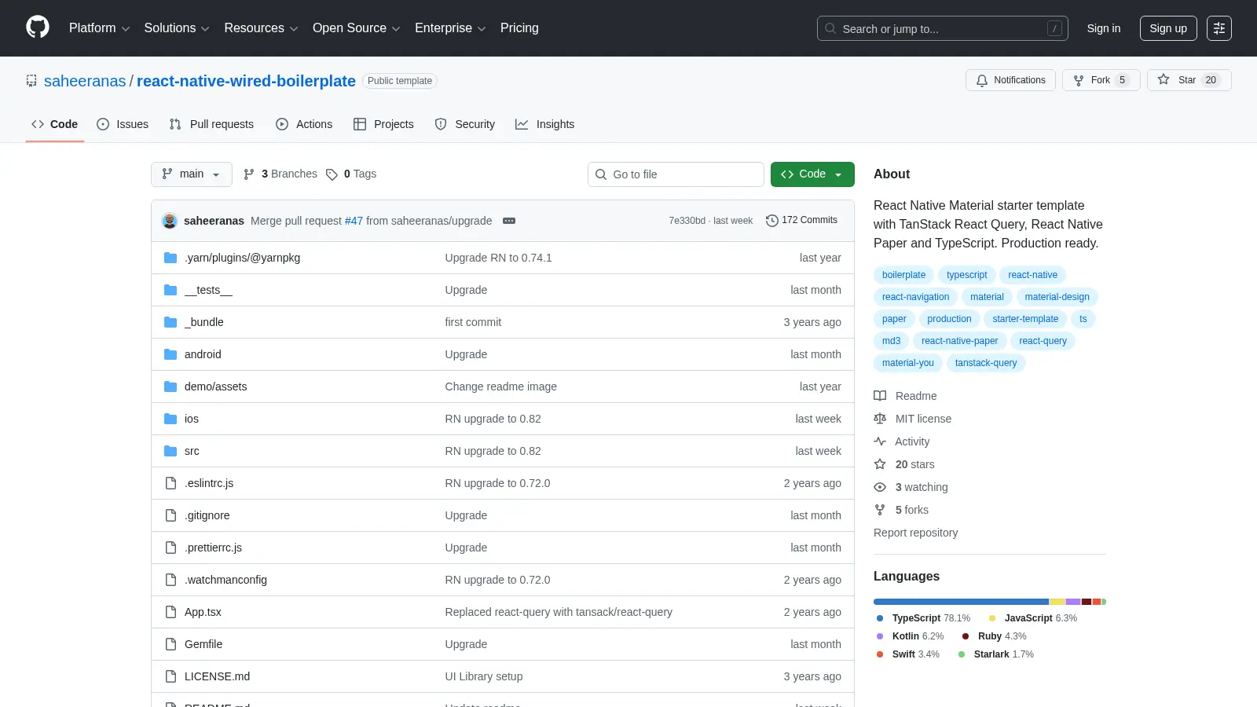
Task: Click the eye icon next to 3 watching
Action: pos(880,487)
